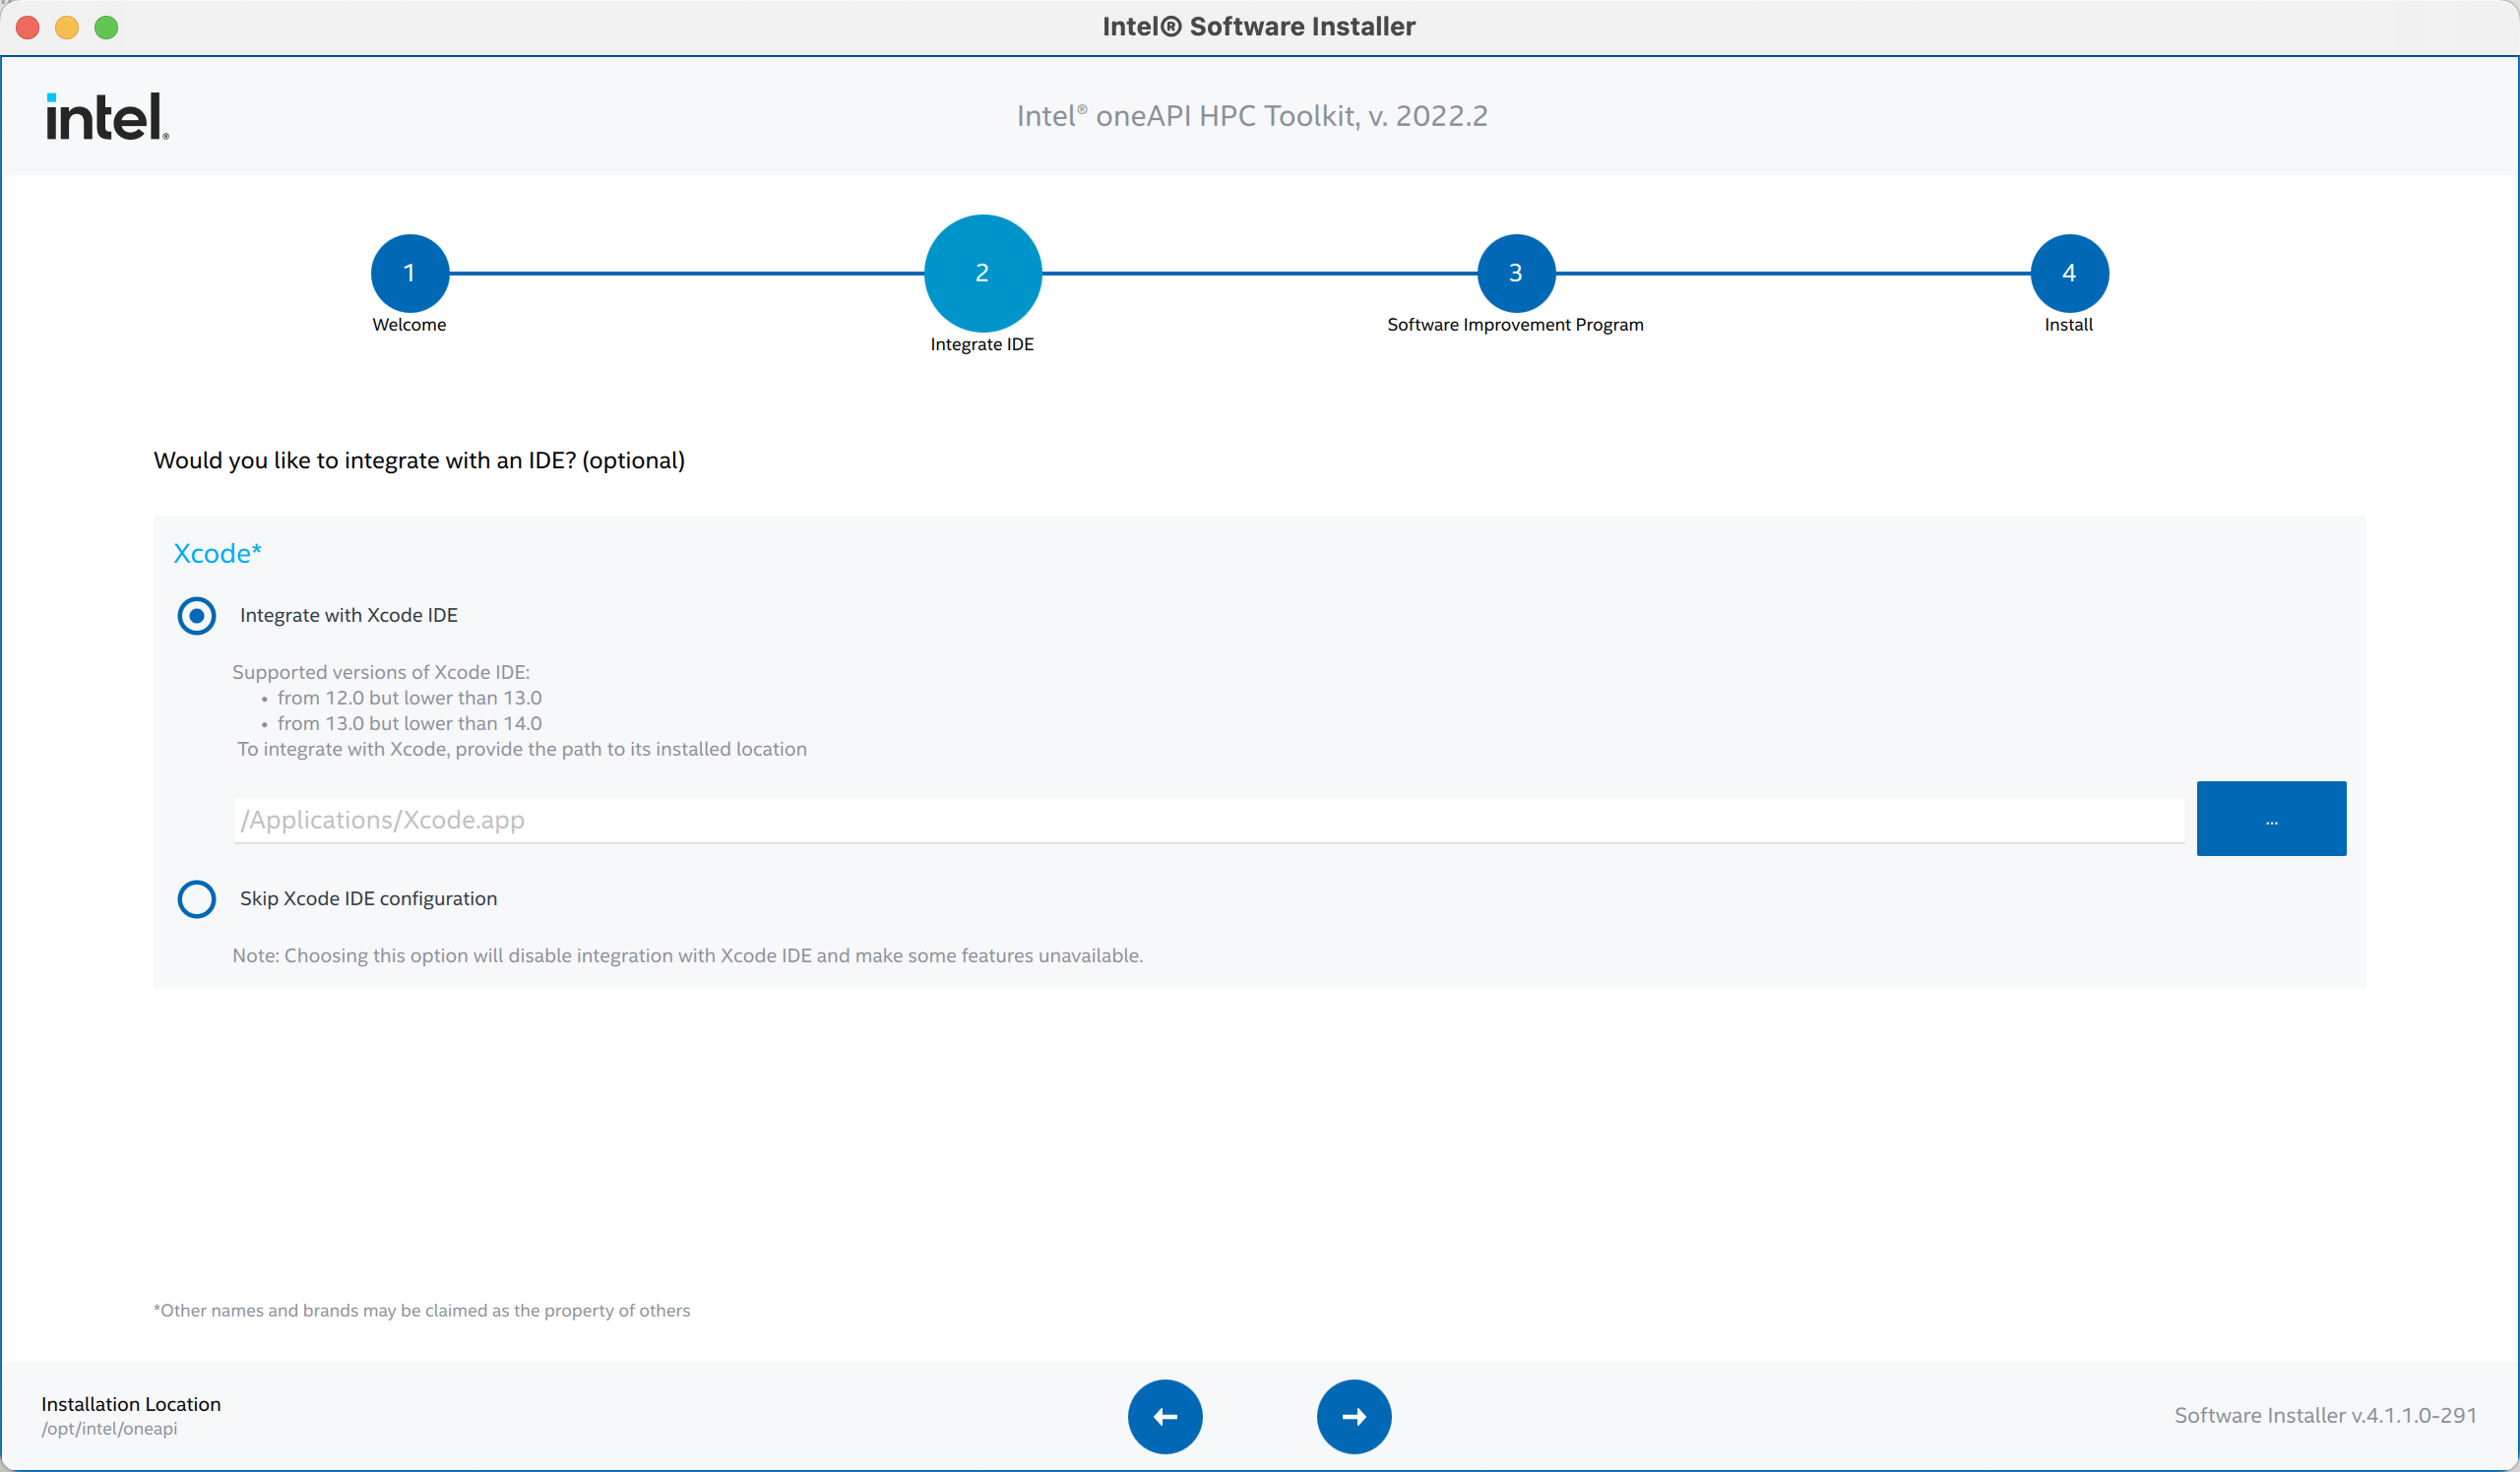Click step 4 Install circle

(x=2068, y=273)
